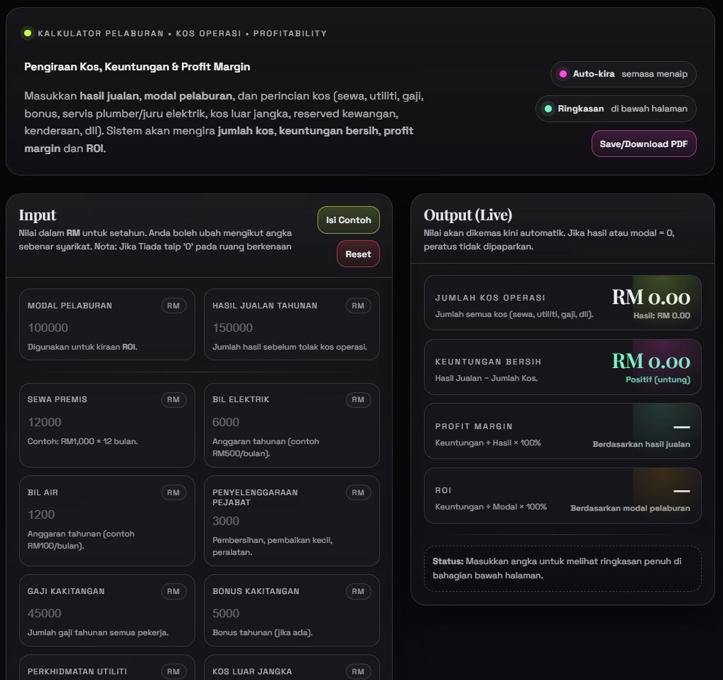
Task: Focus the Bil Elektrik input field
Action: (291, 422)
